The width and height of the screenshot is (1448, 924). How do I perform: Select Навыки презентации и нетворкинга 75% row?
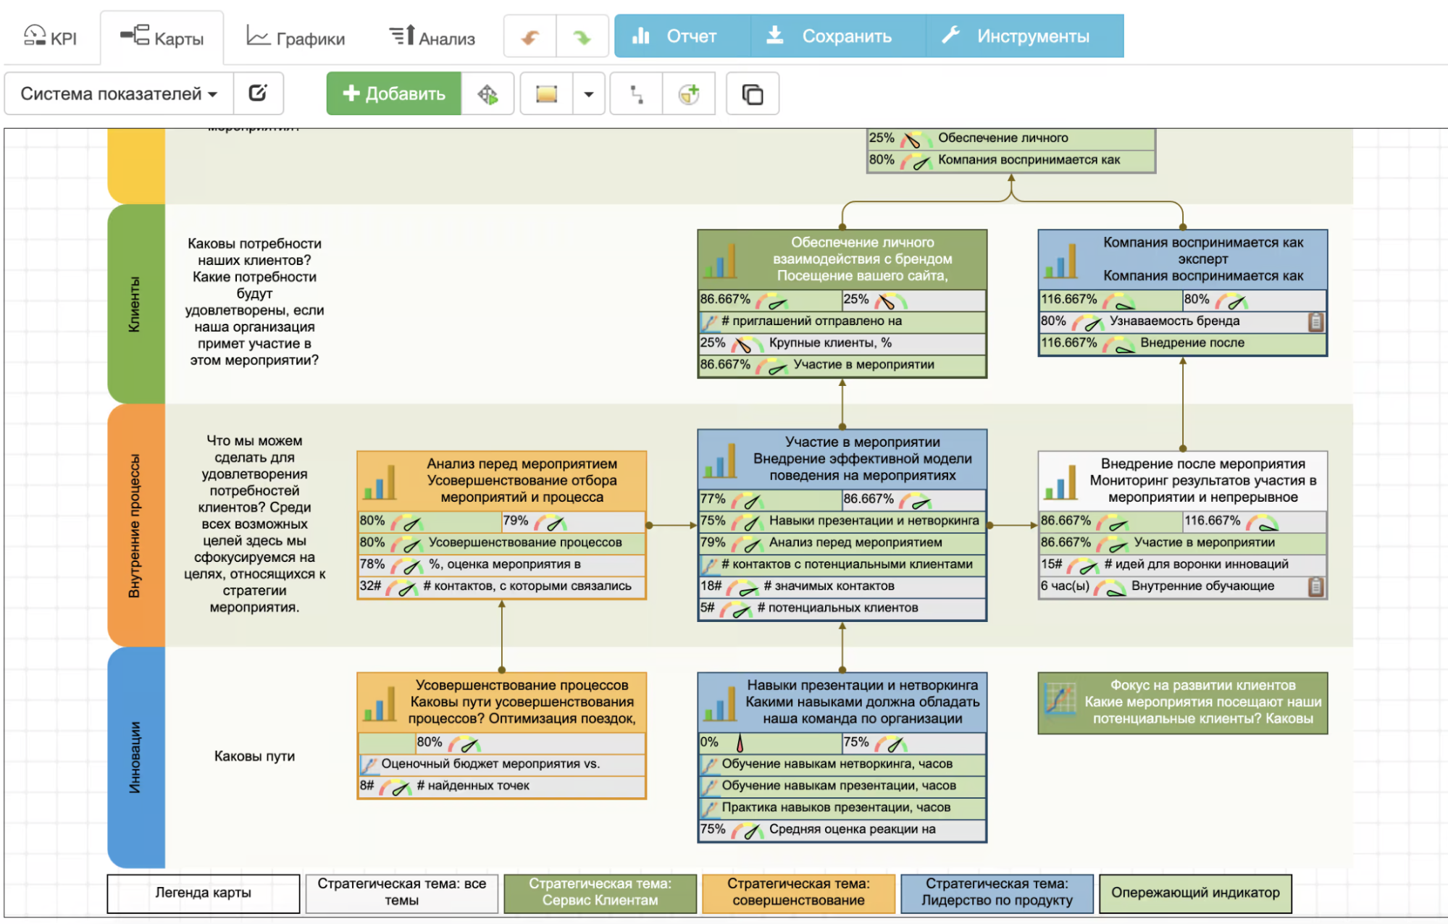[x=842, y=521]
